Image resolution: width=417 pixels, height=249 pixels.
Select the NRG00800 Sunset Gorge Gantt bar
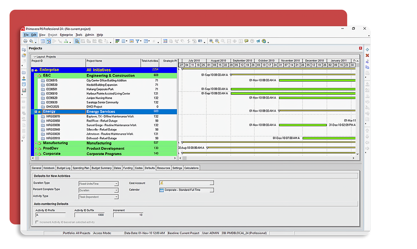click(303, 125)
